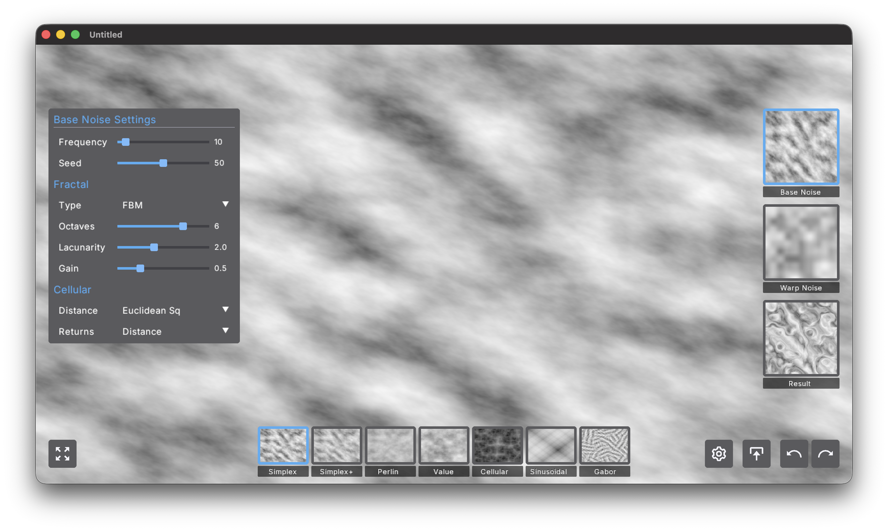Choose the Perlin noise type
The height and width of the screenshot is (531, 888).
(x=390, y=445)
